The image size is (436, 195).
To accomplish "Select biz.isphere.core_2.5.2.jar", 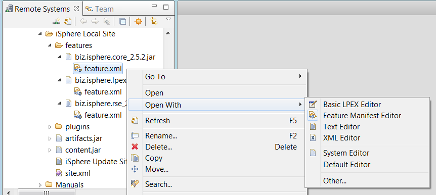I will click(115, 57).
